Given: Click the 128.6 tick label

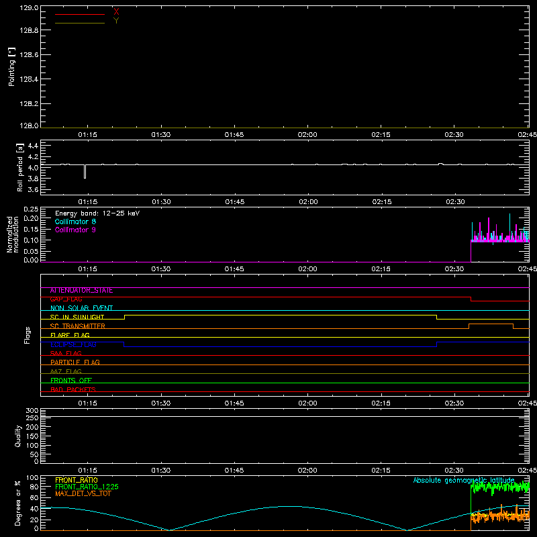Looking at the screenshot, I should pyautogui.click(x=29, y=55).
